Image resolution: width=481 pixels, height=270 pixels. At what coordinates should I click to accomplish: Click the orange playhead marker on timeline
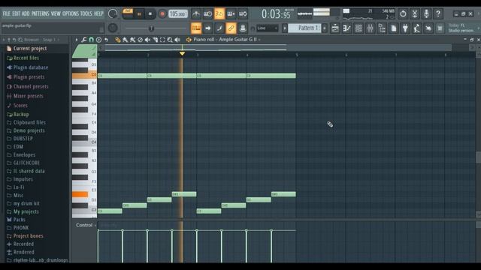pyautogui.click(x=182, y=53)
